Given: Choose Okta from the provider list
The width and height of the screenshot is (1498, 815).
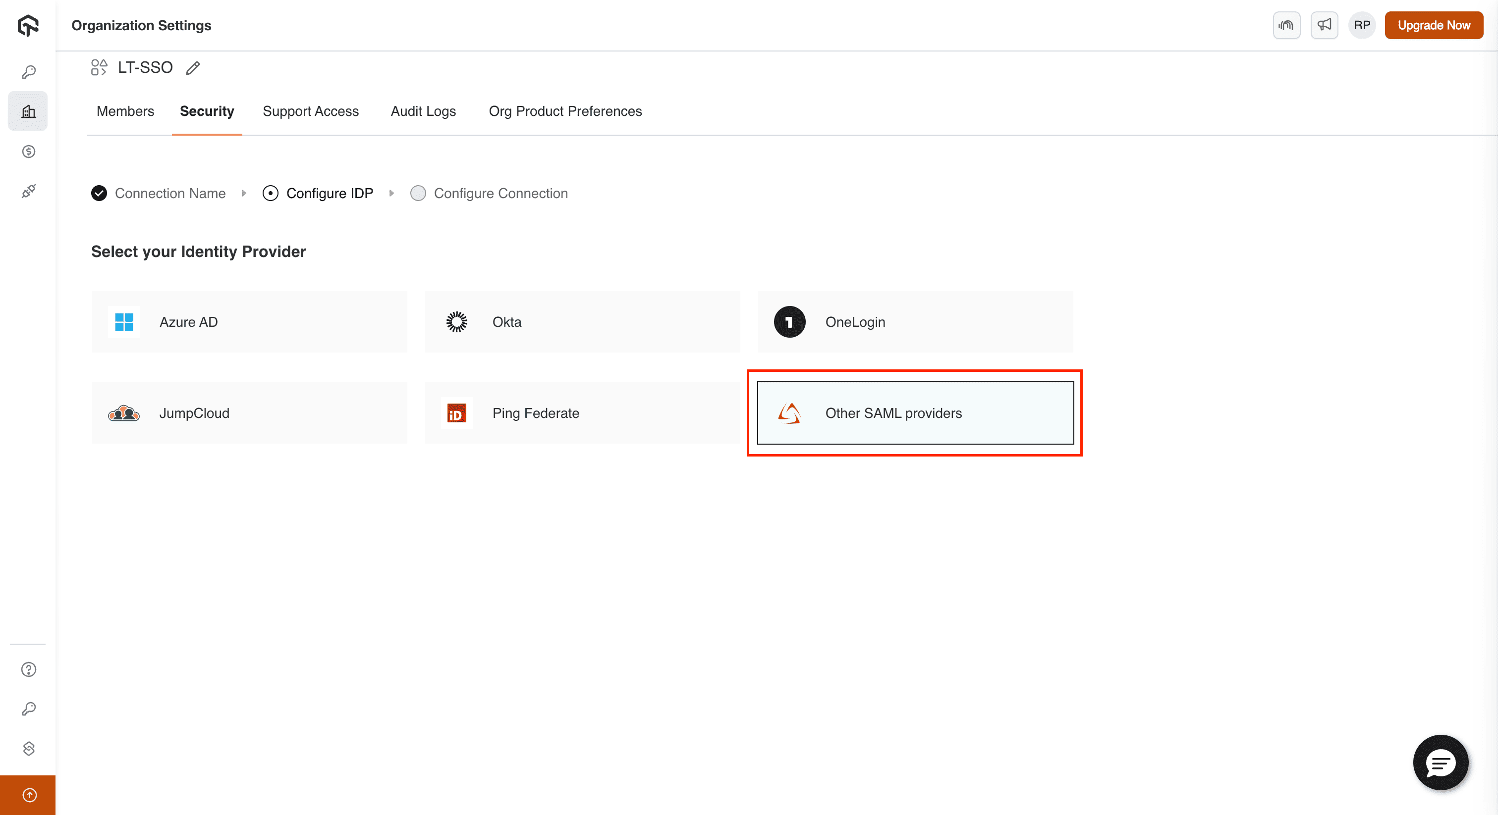Looking at the screenshot, I should tap(582, 322).
